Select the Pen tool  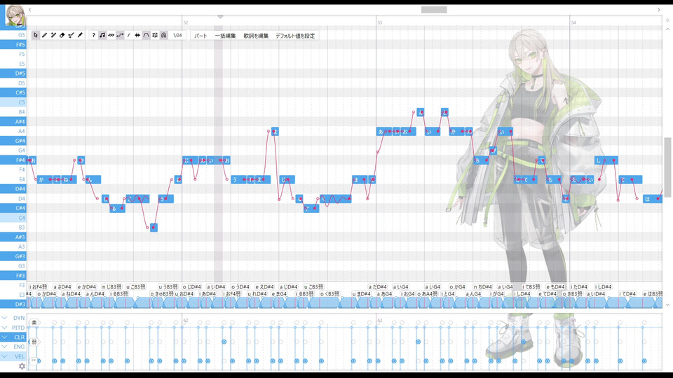[x=45, y=35]
